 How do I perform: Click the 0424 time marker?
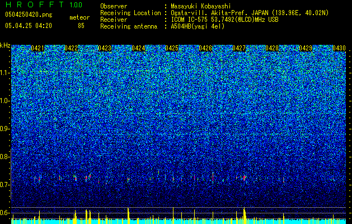point(138,48)
